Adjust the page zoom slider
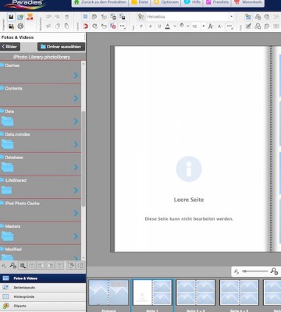Screen dimensions: 281x312 (255, 271)
